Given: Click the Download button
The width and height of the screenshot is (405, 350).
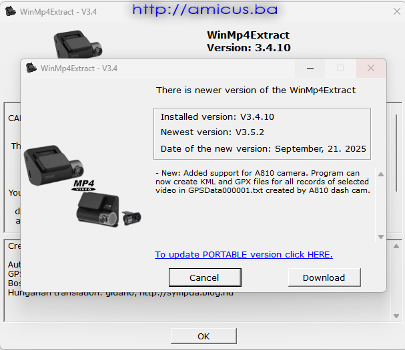Looking at the screenshot, I should (324, 277).
